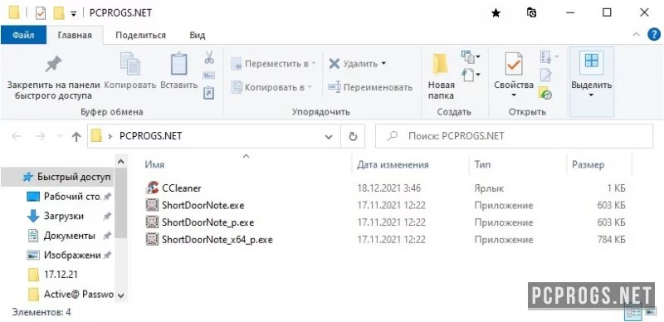Sort by the Дата изменения column header

pos(393,165)
